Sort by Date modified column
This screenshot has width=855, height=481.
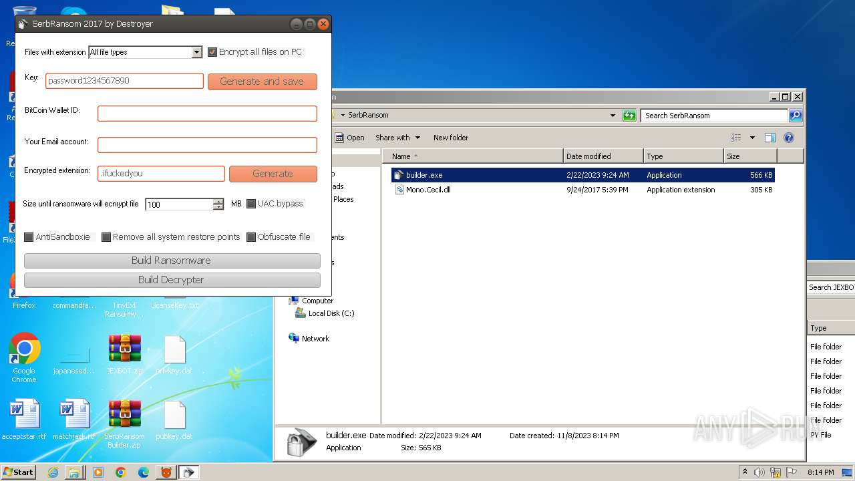coord(603,156)
